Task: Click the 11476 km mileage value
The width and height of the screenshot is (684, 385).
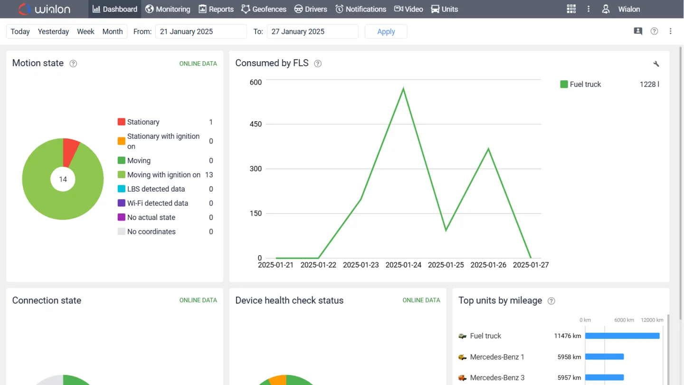Action: click(568, 336)
